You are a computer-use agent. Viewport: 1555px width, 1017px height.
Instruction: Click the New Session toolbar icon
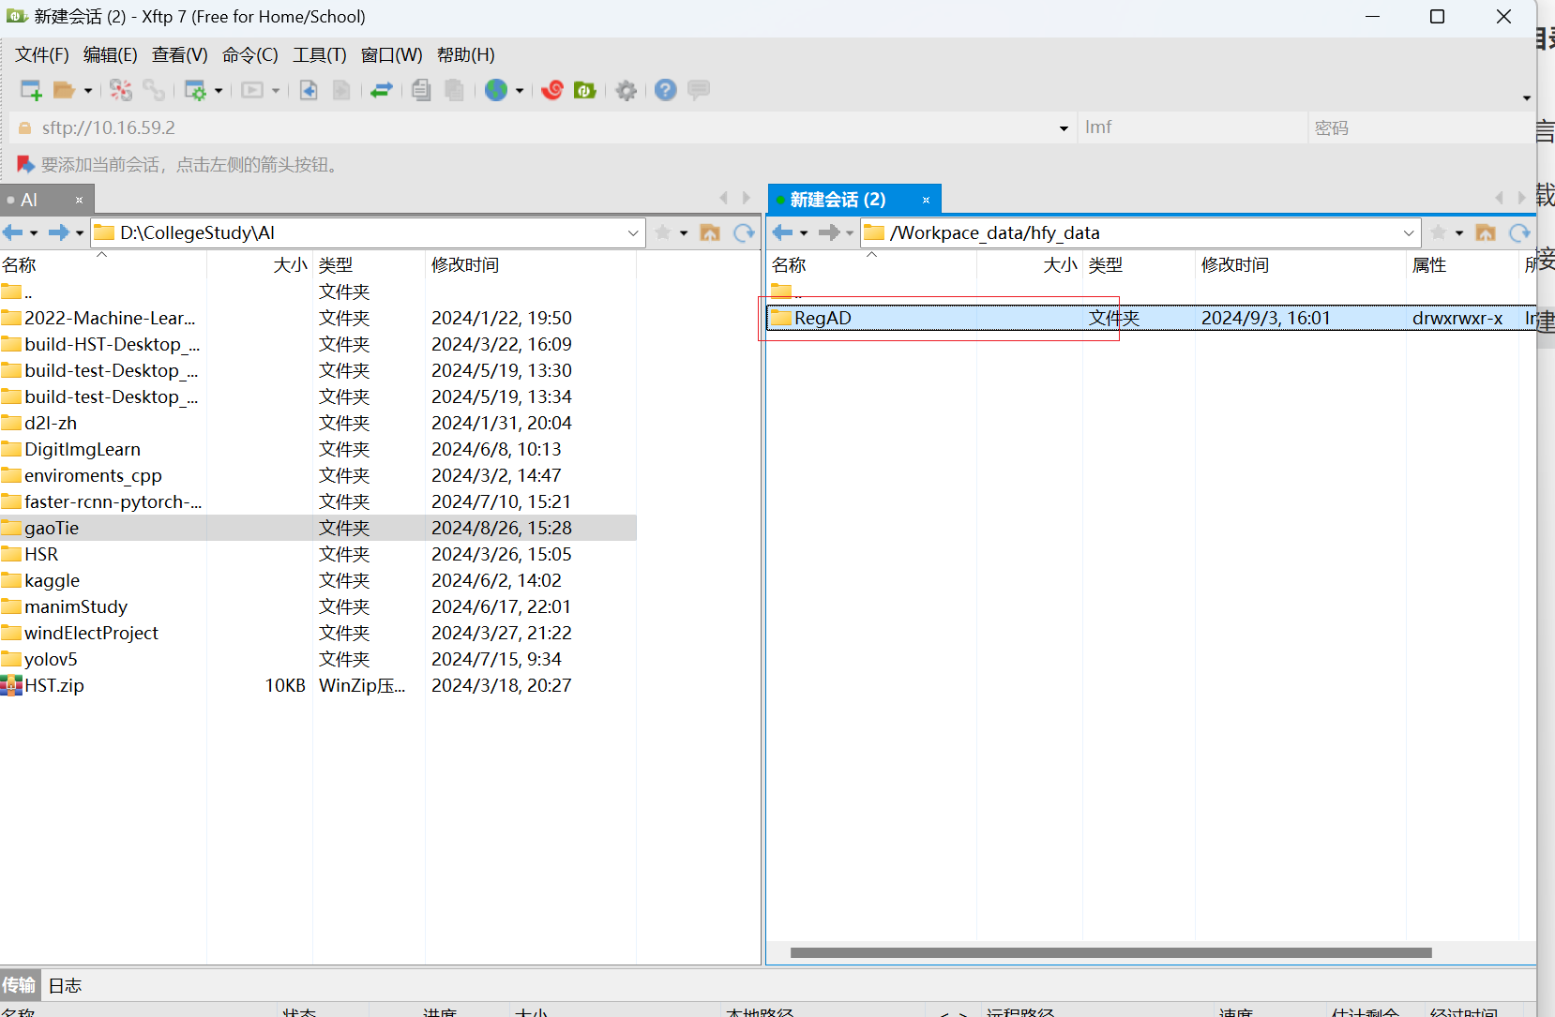[31, 90]
